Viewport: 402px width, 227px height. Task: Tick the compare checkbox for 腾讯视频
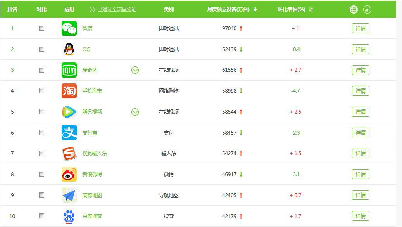click(x=42, y=112)
